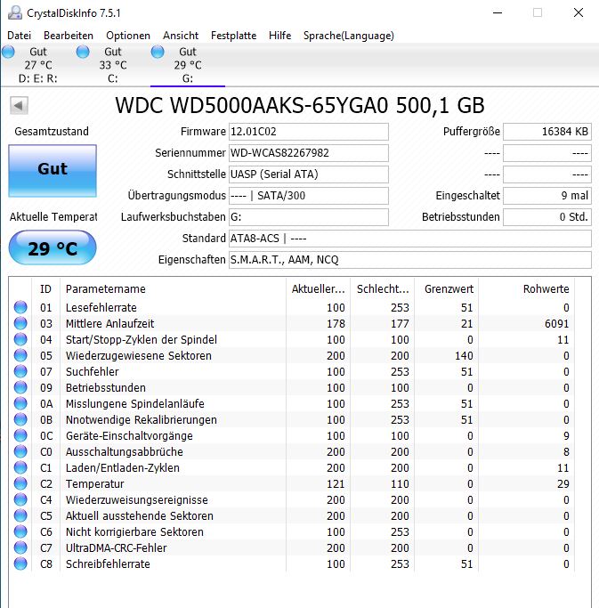The width and height of the screenshot is (599, 608).
Task: Select the UltraDMA-CRC-Fehler parameter name
Action: tap(116, 547)
